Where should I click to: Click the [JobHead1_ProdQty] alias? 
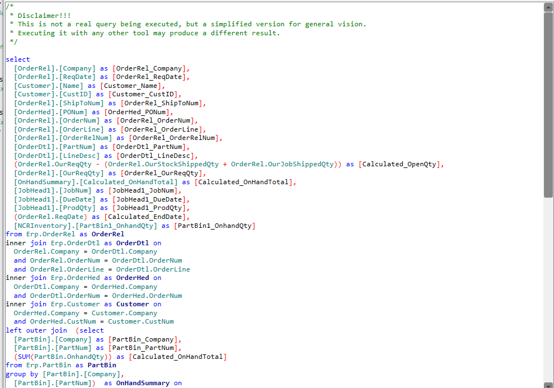[x=151, y=208]
